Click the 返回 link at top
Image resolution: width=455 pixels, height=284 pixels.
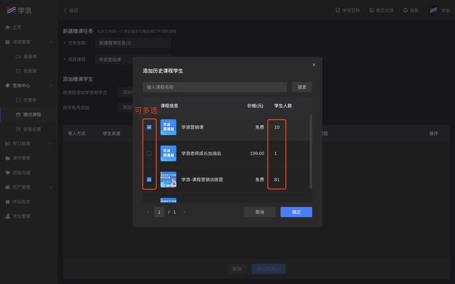(74, 11)
